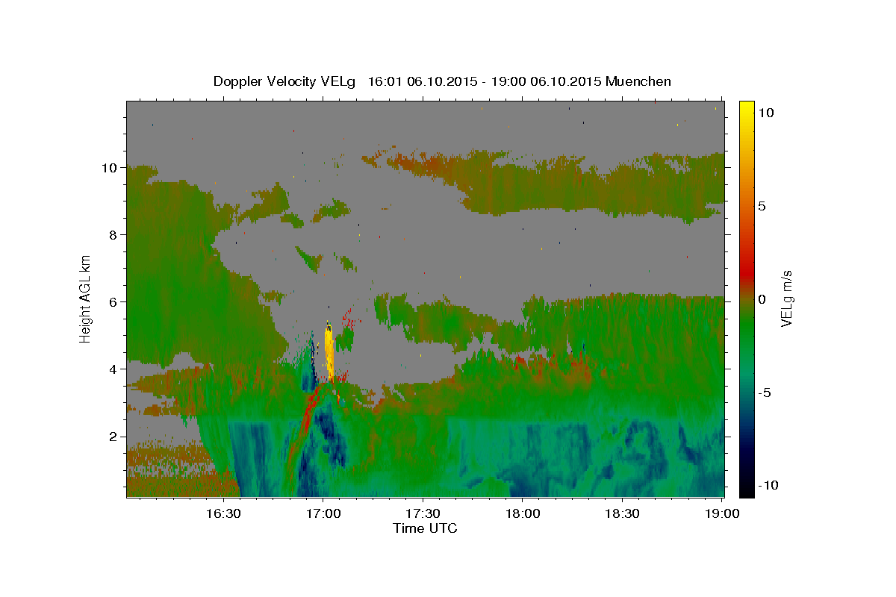Click the 19:00 time tick label
This screenshot has width=896, height=597.
721,513
